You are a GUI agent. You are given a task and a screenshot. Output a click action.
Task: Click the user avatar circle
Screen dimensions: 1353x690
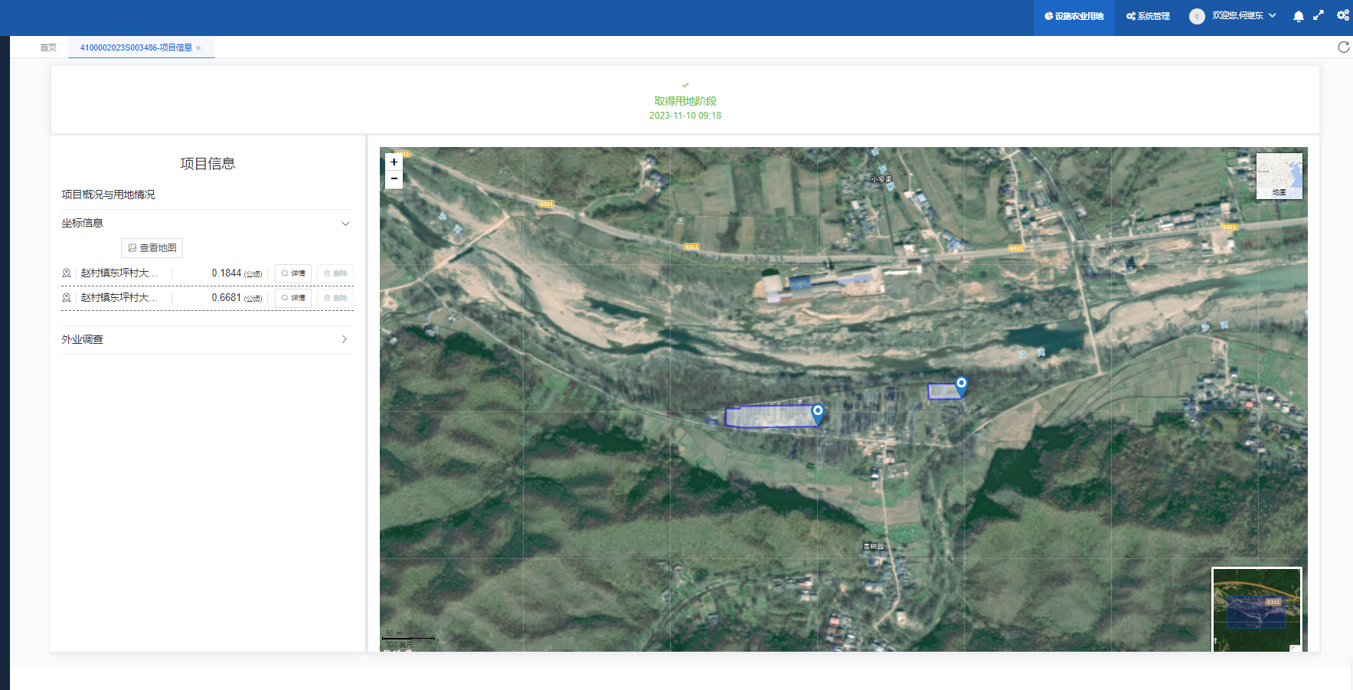click(1197, 16)
